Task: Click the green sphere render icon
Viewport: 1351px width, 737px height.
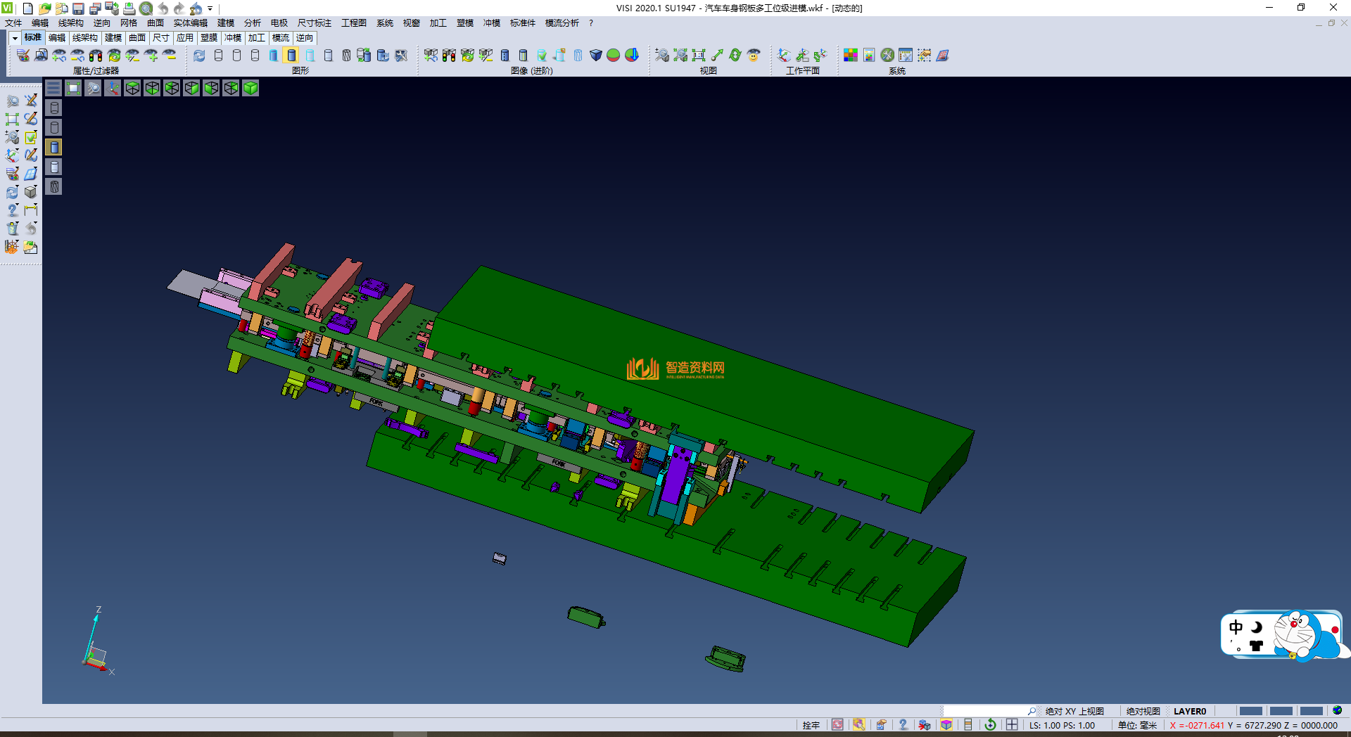Action: pyautogui.click(x=614, y=56)
